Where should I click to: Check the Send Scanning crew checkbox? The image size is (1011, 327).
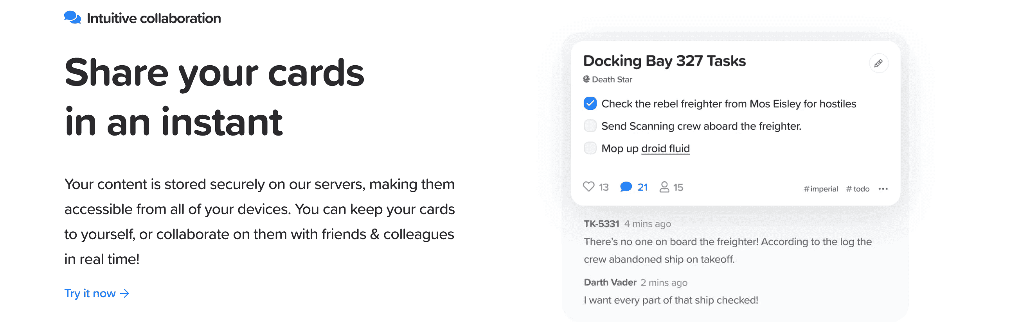click(590, 126)
